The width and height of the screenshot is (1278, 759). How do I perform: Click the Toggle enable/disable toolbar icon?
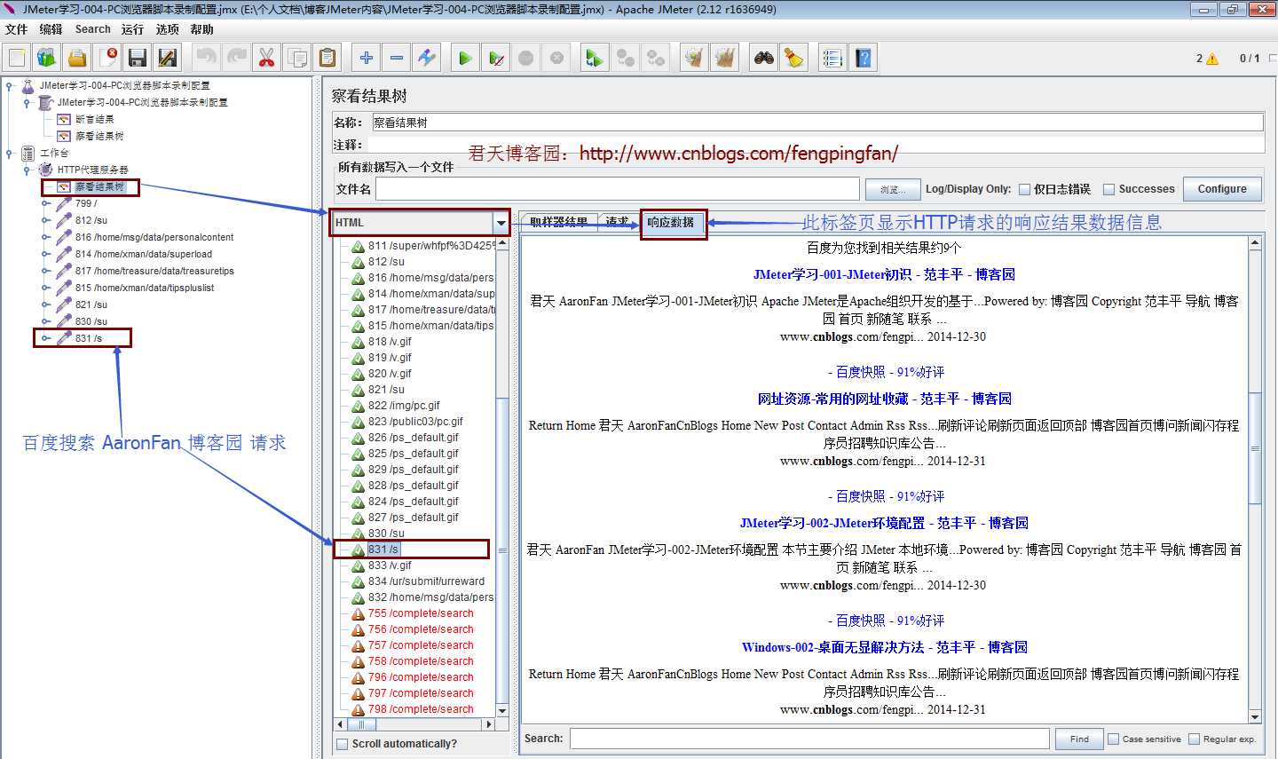coord(427,59)
